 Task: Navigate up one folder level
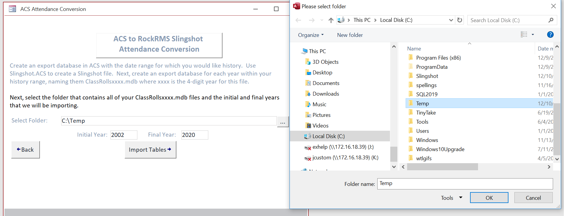pyautogui.click(x=331, y=20)
